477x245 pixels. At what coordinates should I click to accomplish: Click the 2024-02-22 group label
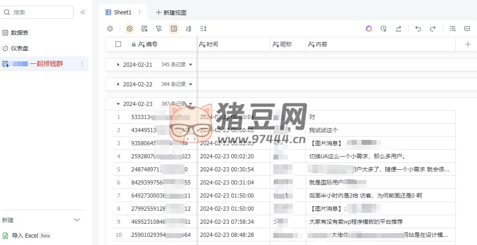click(x=137, y=84)
